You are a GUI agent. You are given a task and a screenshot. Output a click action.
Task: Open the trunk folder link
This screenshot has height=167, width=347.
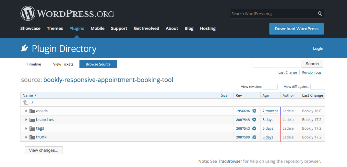pos(42,137)
